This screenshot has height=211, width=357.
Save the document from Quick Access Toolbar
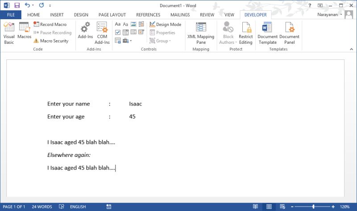[x=17, y=5]
